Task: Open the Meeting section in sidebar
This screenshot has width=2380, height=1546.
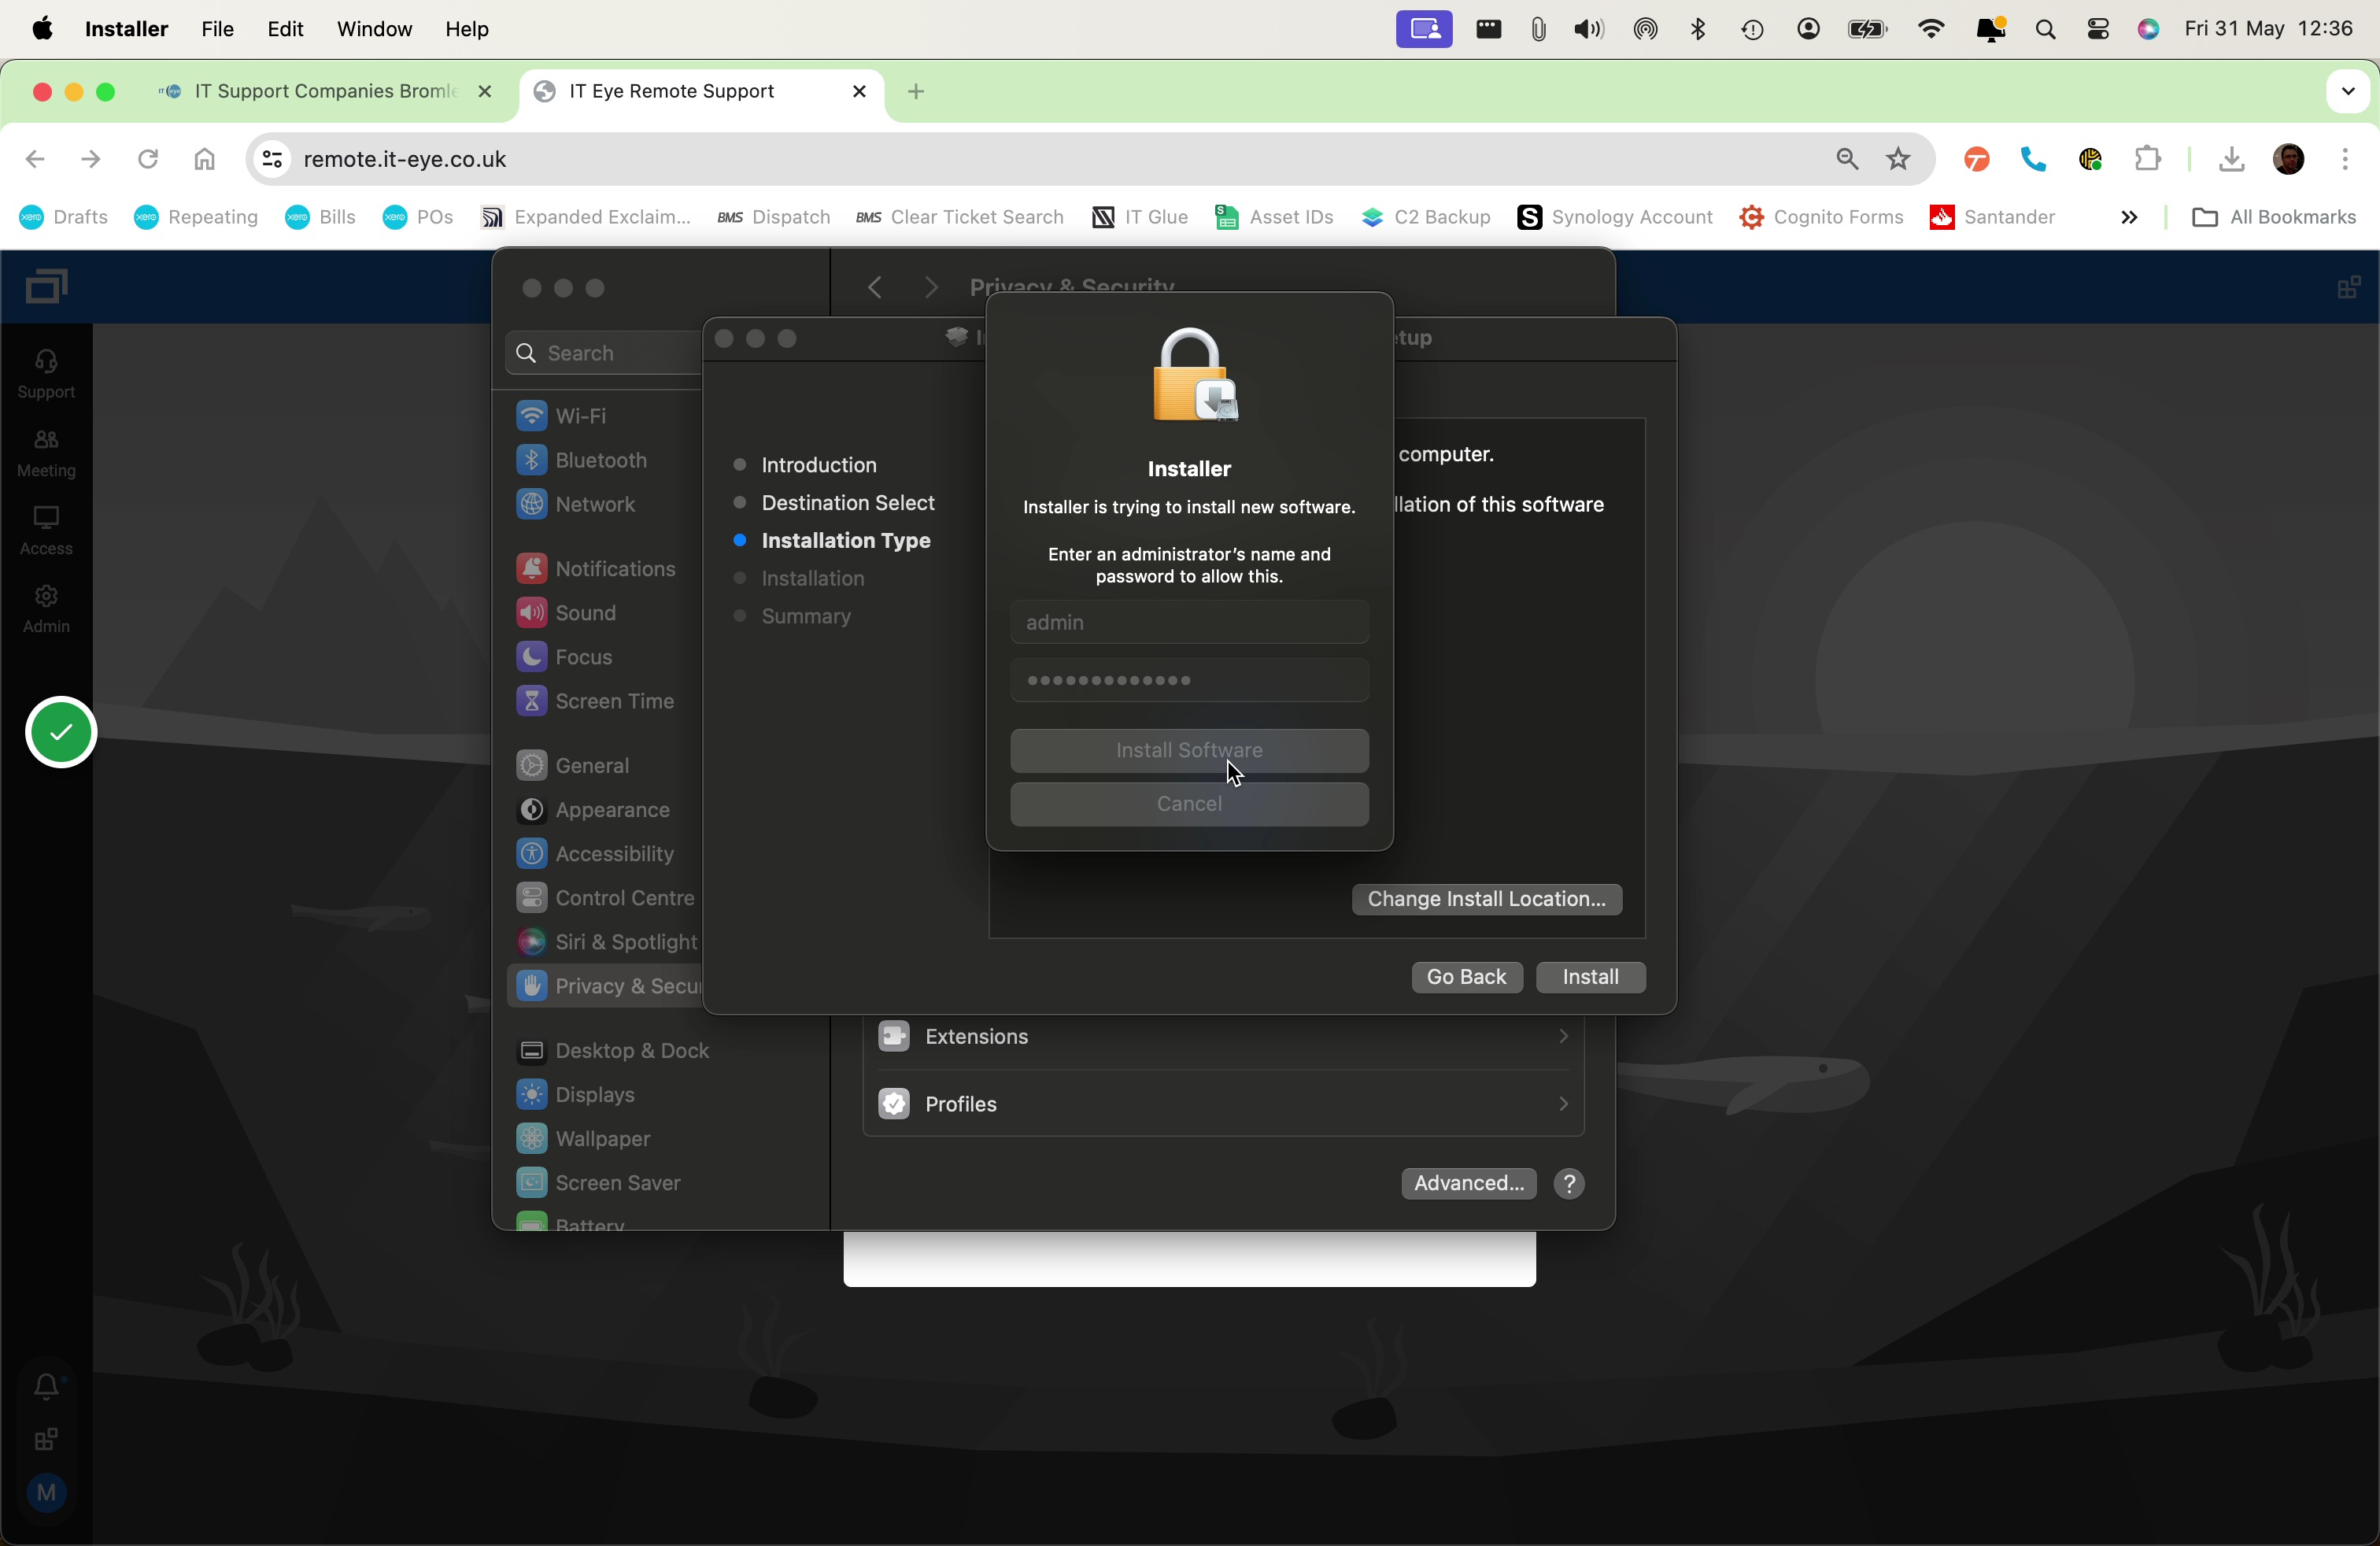Action: tap(46, 452)
